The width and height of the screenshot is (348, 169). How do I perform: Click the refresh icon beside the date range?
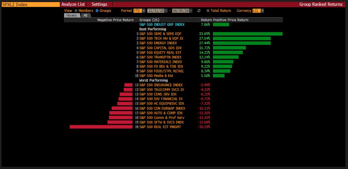tap(199, 11)
